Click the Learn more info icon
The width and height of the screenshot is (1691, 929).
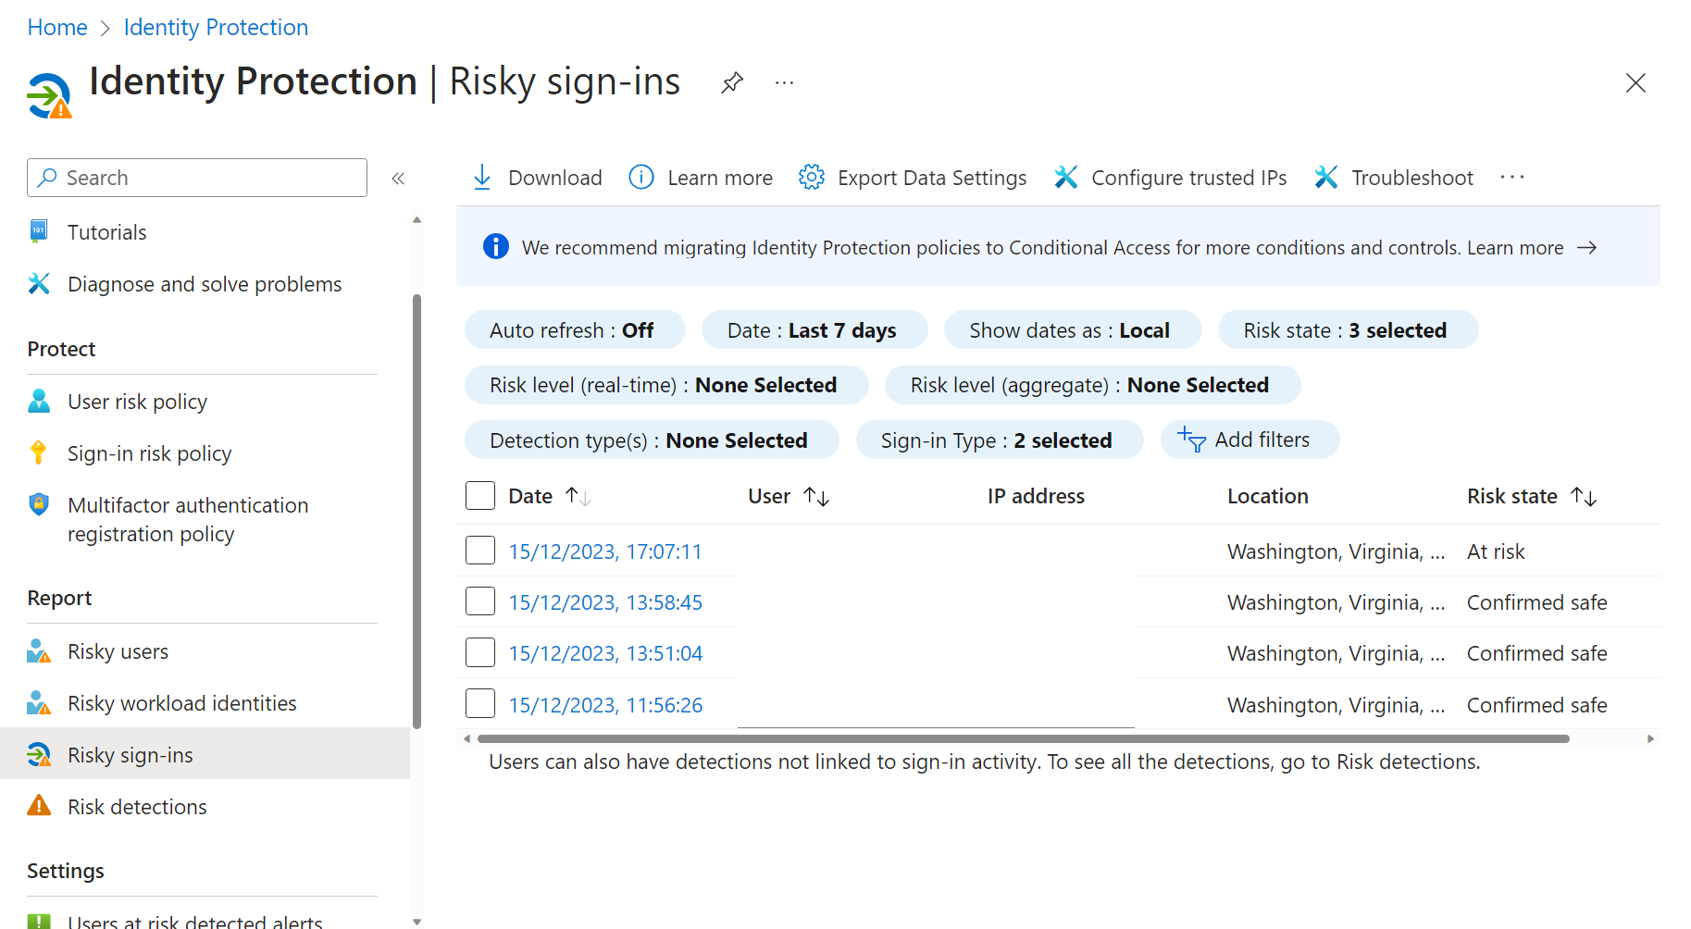[641, 178]
